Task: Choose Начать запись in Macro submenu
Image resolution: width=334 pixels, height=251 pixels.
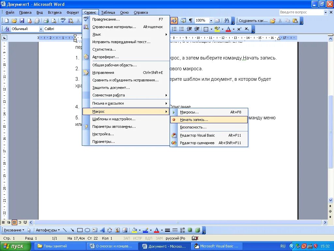Action: click(209, 120)
